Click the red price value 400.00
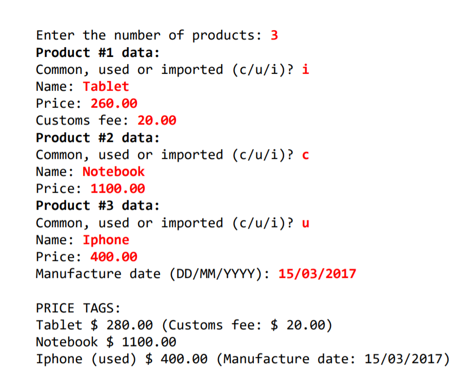 [114, 257]
